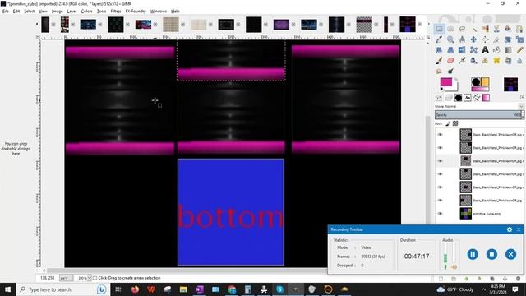
Task: Open the units dropdown in status bar
Action: (66, 278)
